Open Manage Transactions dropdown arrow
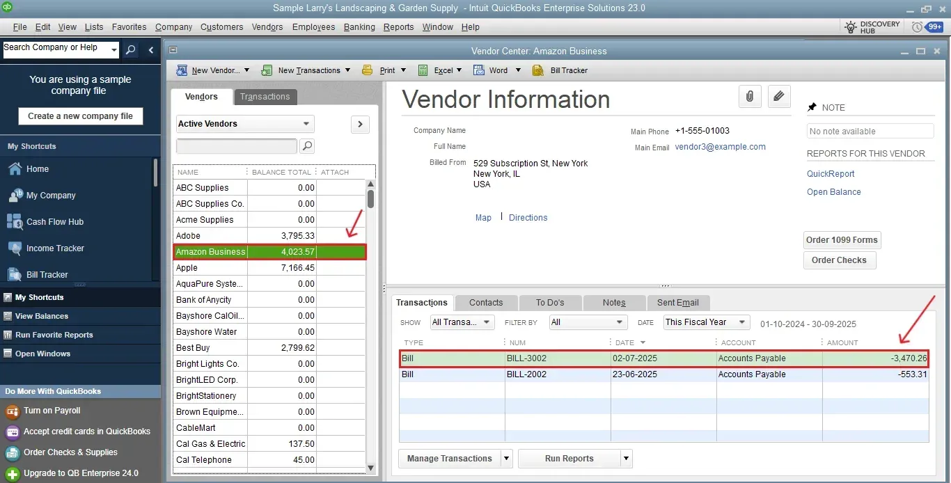 (506, 459)
